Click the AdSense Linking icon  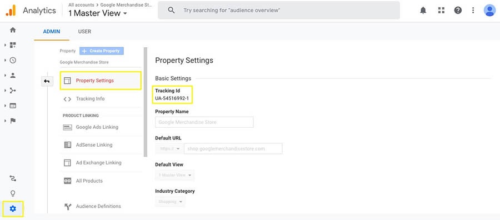[x=67, y=145]
